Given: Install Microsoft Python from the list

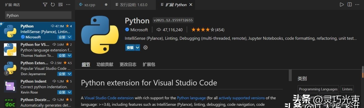Looking at the screenshot, I should click(62, 37).
